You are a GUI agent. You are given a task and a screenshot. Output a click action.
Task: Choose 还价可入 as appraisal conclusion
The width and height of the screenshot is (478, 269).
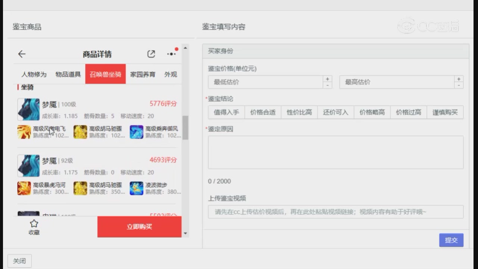[336, 112]
